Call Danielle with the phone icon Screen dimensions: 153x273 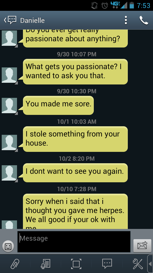144,20
